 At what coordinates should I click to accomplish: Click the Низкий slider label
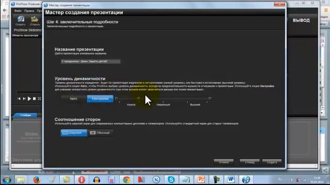click(x=131, y=105)
